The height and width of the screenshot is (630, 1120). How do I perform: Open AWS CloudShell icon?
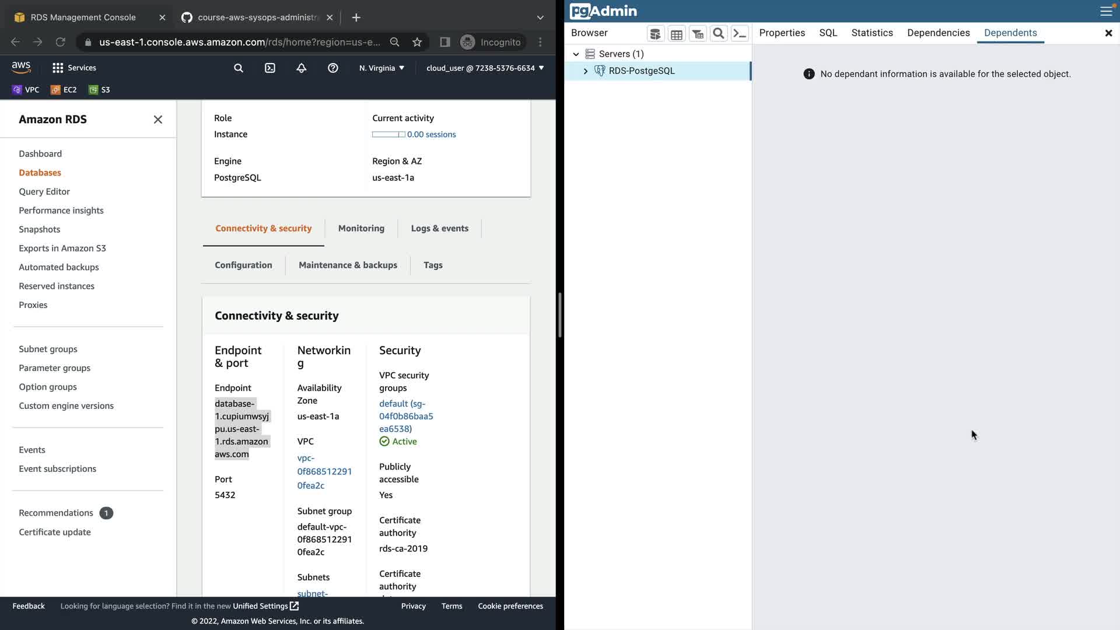[269, 68]
